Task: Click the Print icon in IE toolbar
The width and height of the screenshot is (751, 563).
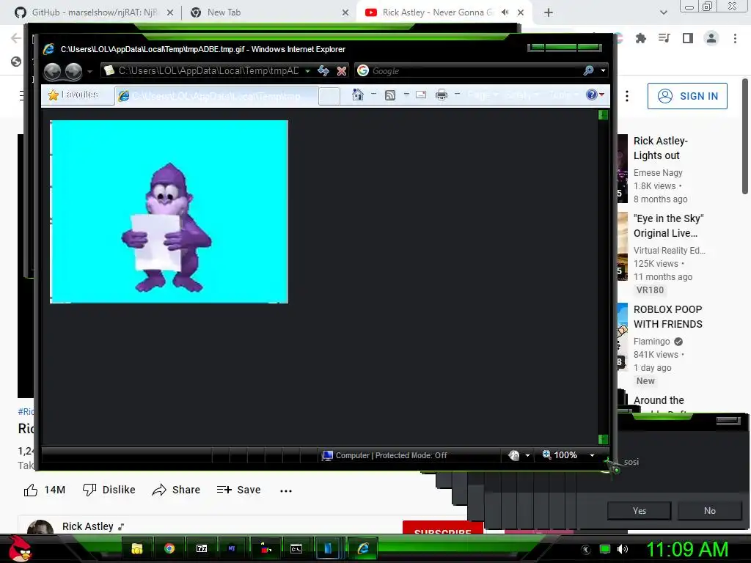Action: pos(442,95)
